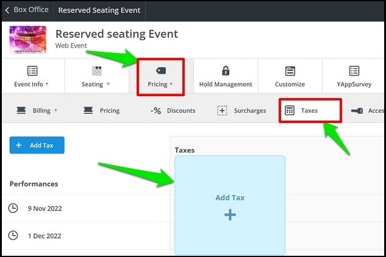Click the Pricing tag icon
This screenshot has height=257, width=386.
coord(161,71)
